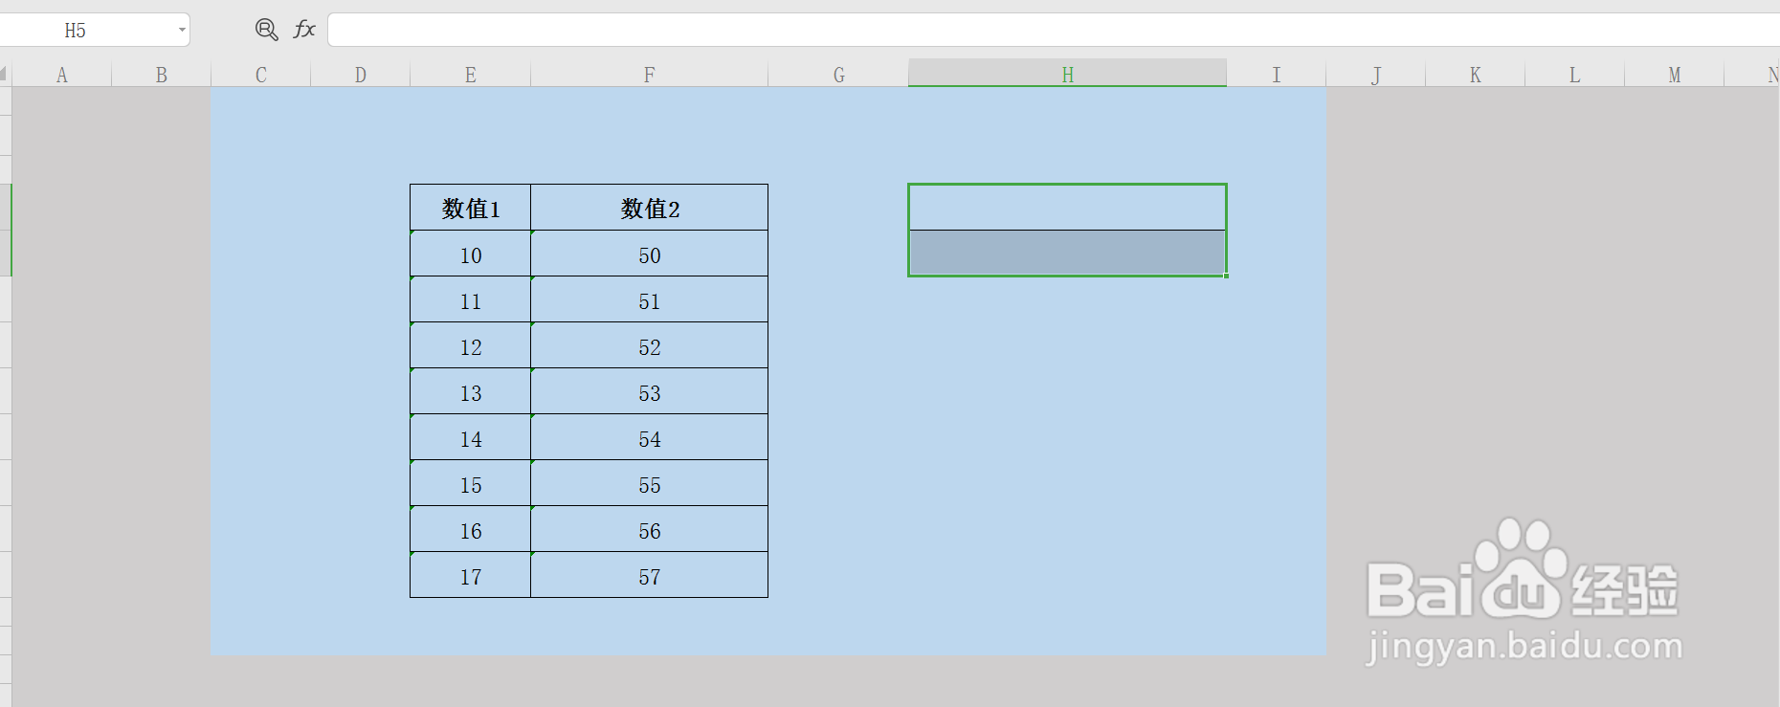Select the cell containing 15
The image size is (1780, 707).
471,483
